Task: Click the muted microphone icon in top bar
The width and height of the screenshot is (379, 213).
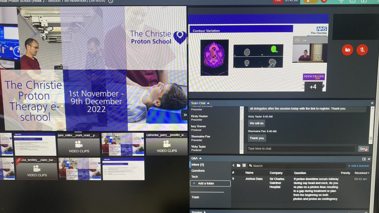Action: coord(324,1)
